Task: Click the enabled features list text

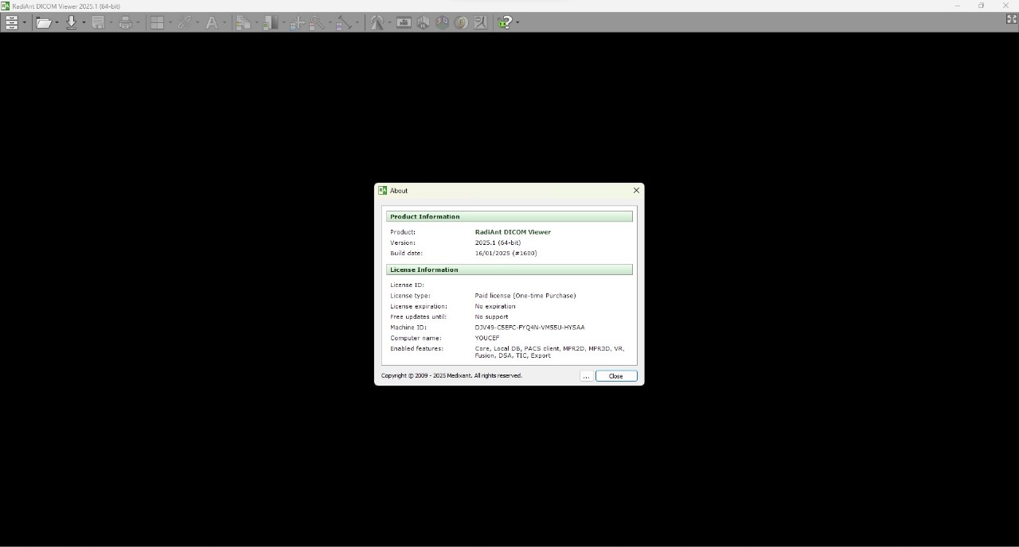Action: (549, 352)
